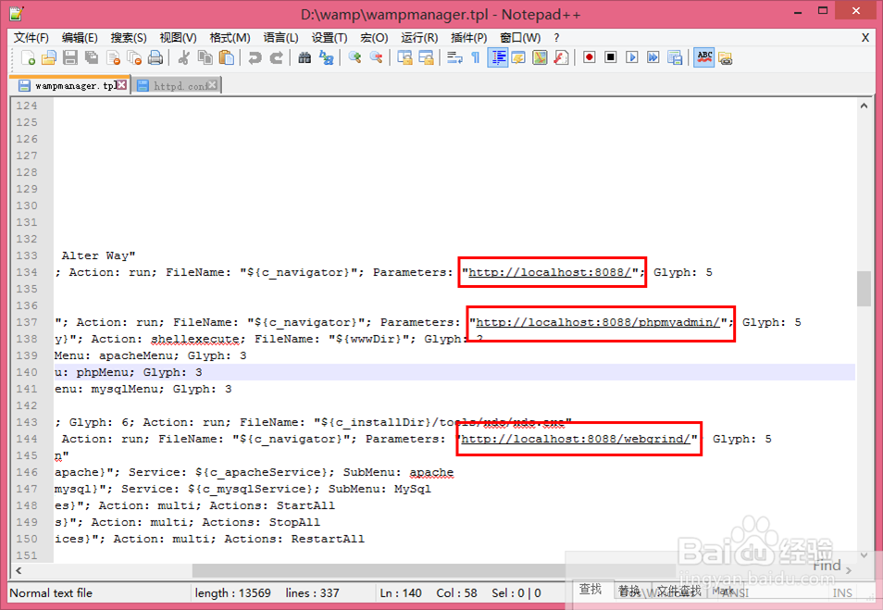This screenshot has height=610, width=883.
Task: Click the localhost:8088/webgrind/ link
Action: point(576,439)
